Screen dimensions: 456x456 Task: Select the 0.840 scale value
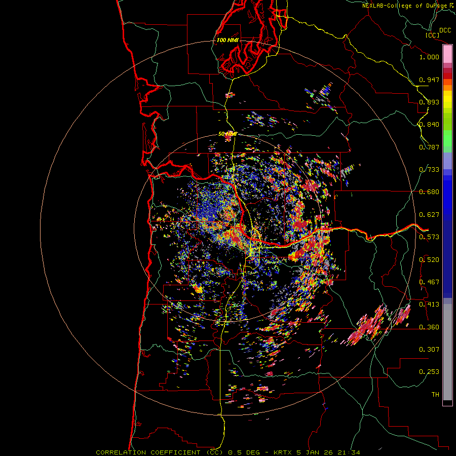click(429, 125)
